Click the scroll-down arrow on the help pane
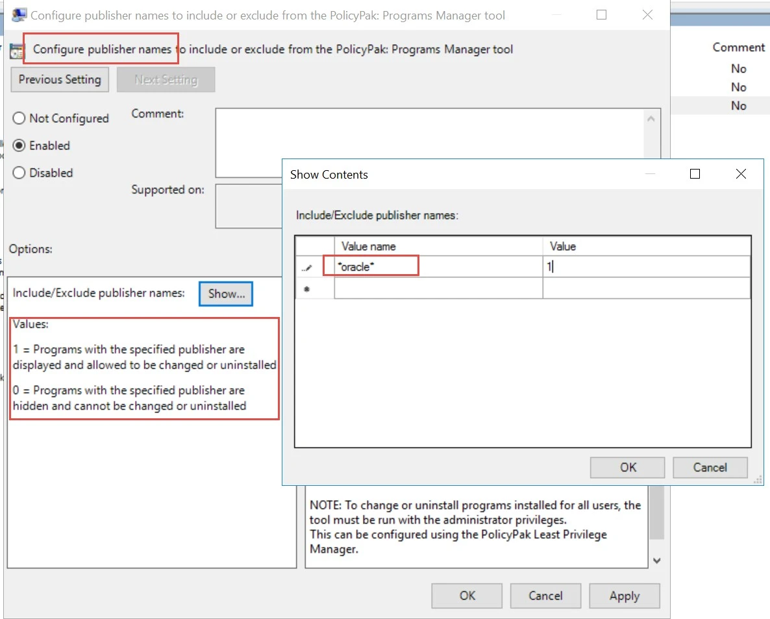The height and width of the screenshot is (619, 770). click(x=657, y=560)
